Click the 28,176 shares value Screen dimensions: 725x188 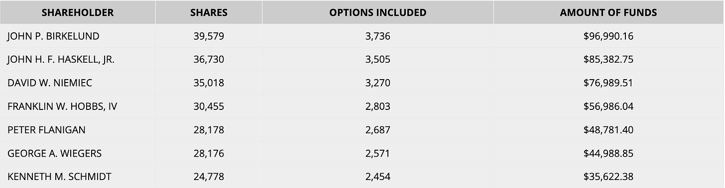coord(209,153)
